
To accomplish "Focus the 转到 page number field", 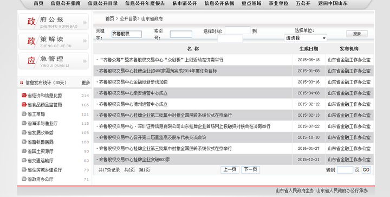I will pos(345,170).
